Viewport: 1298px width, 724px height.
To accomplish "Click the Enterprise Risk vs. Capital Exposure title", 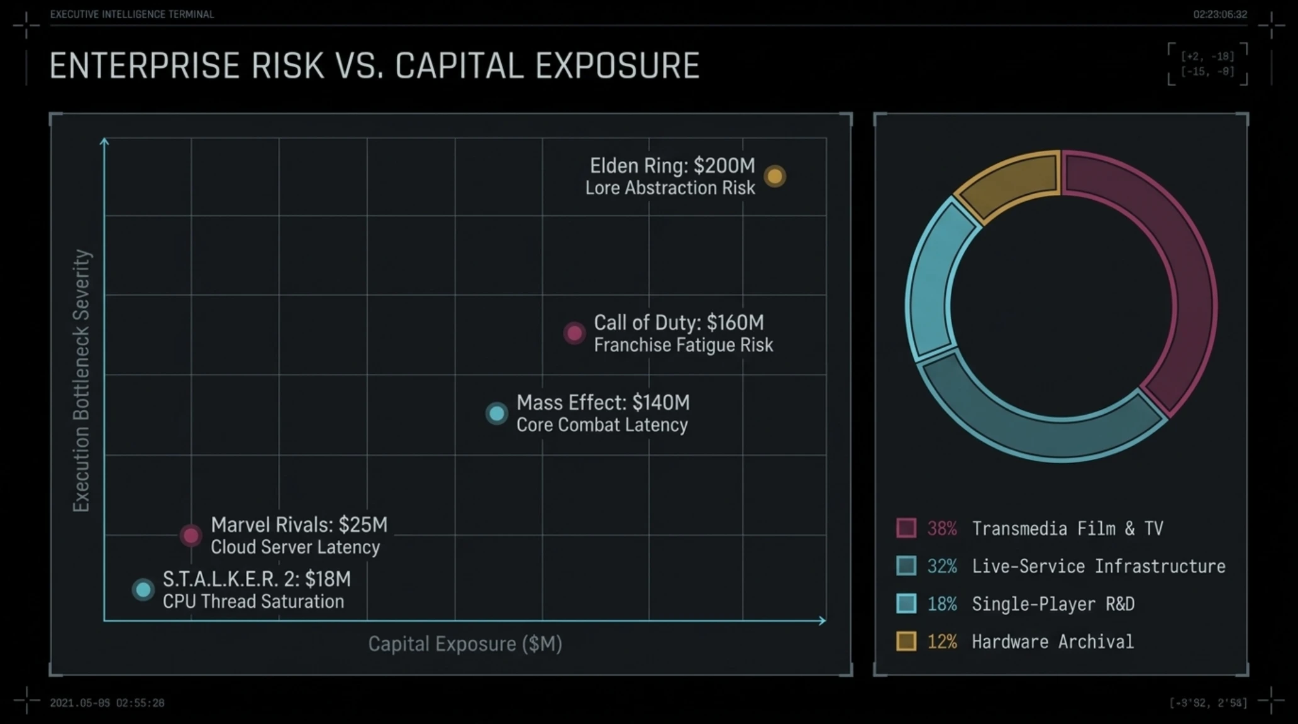I will [x=375, y=66].
